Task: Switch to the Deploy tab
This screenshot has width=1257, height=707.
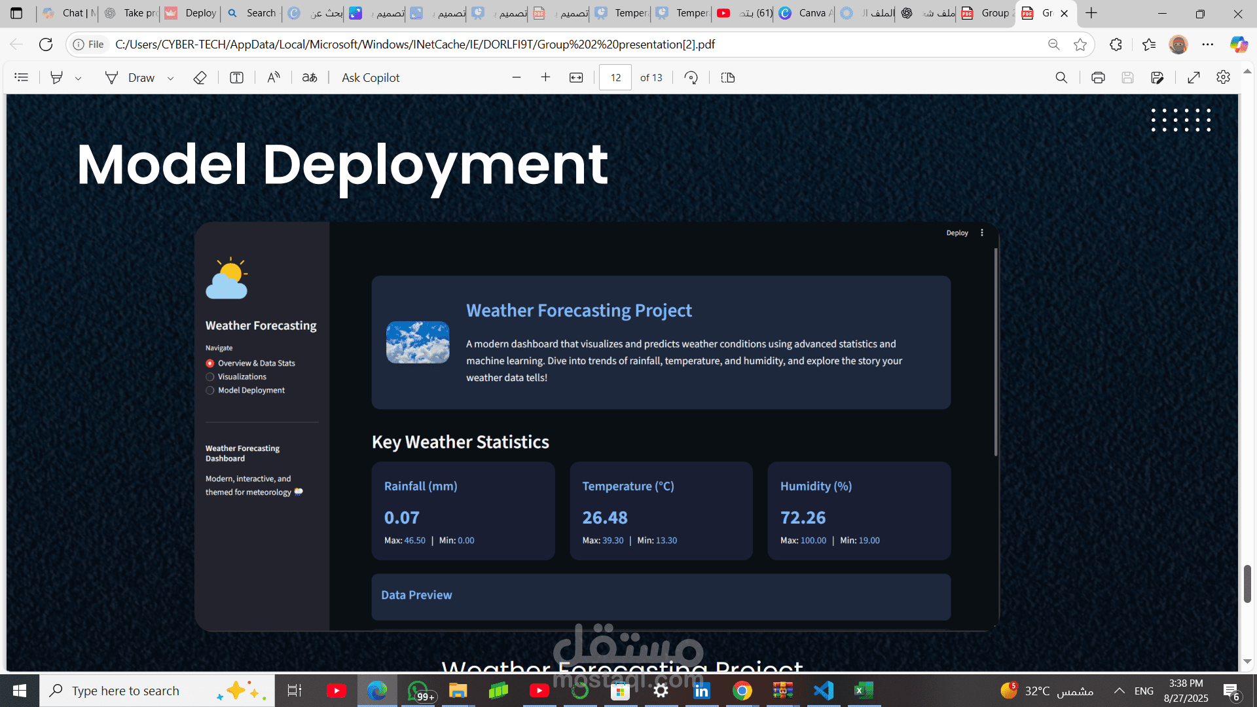Action: 191,13
